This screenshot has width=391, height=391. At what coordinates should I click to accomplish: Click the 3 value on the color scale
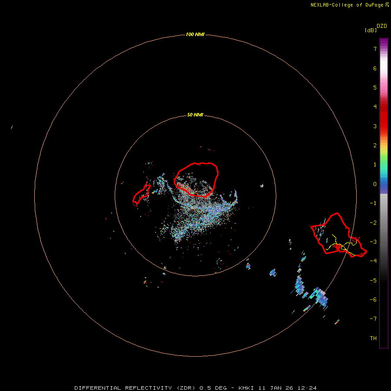pos(375,126)
